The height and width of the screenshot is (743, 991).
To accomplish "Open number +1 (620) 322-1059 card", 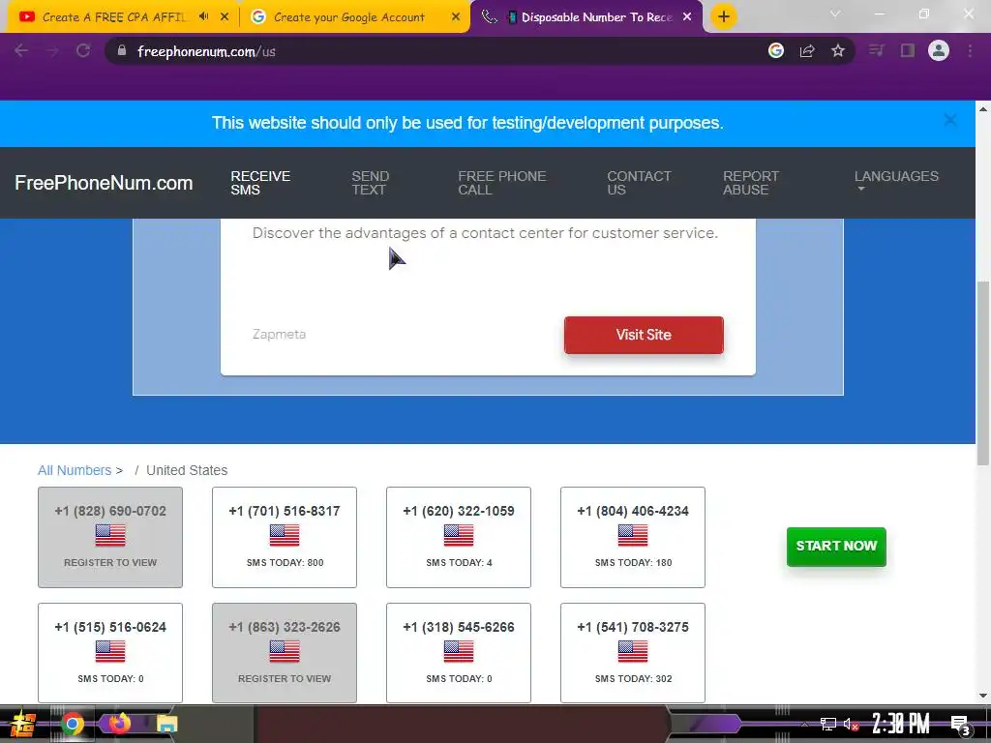I will (459, 537).
